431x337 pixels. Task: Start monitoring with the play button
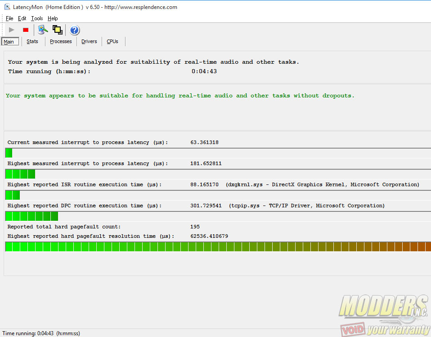[11, 30]
